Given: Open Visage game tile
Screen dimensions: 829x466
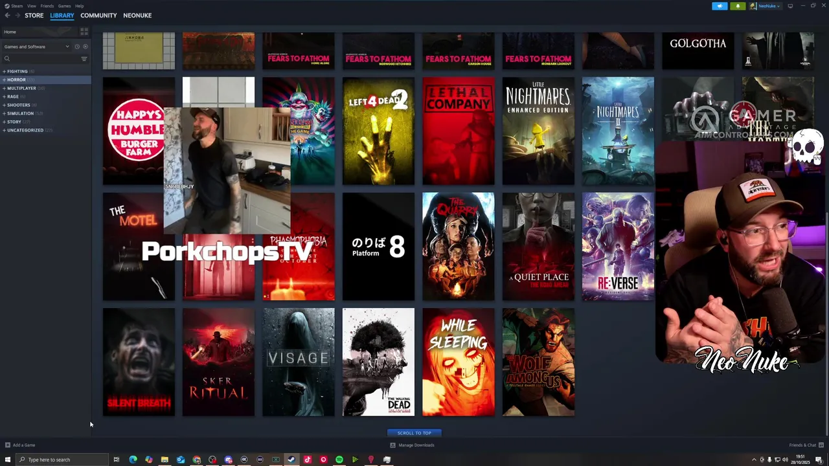Looking at the screenshot, I should (299, 362).
